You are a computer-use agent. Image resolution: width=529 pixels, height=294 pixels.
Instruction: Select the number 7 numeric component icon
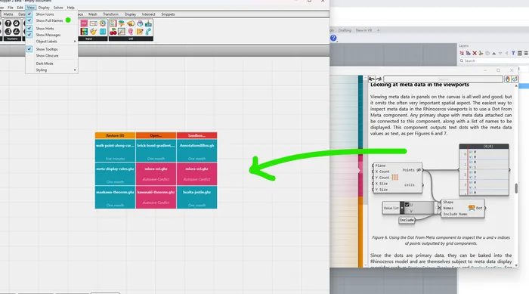pyautogui.click(x=8, y=23)
